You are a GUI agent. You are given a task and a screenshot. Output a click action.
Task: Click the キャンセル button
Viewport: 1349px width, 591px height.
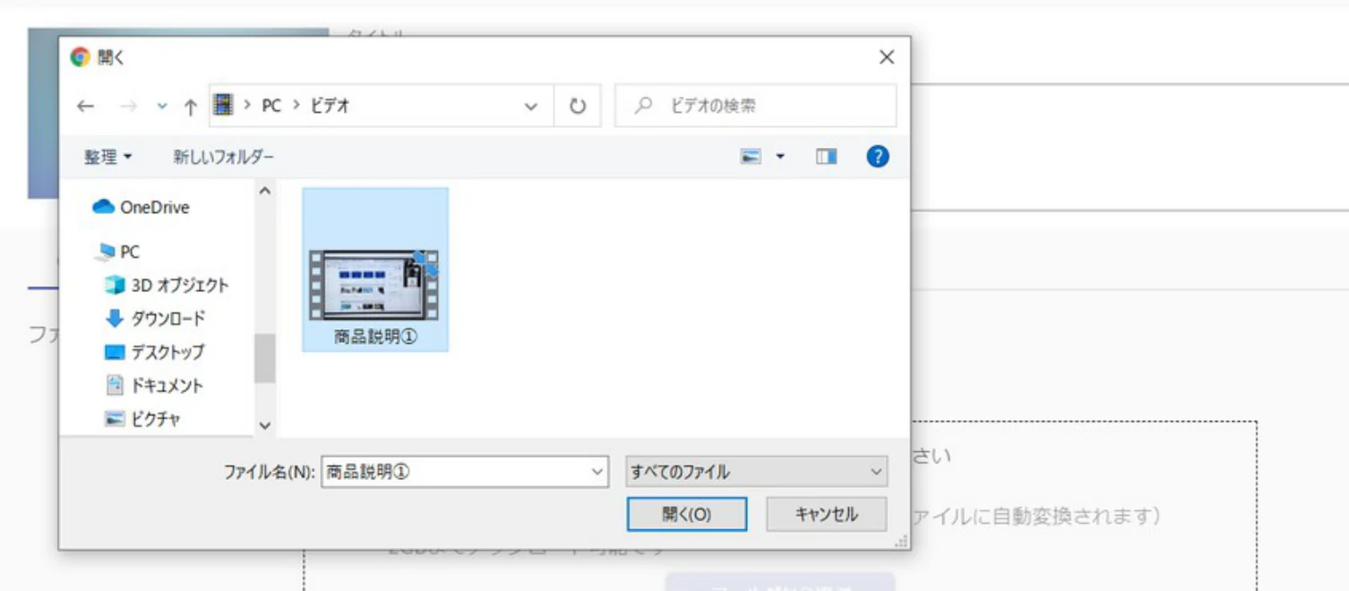point(827,514)
